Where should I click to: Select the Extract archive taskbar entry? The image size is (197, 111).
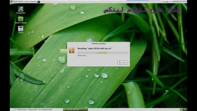click(75, 109)
